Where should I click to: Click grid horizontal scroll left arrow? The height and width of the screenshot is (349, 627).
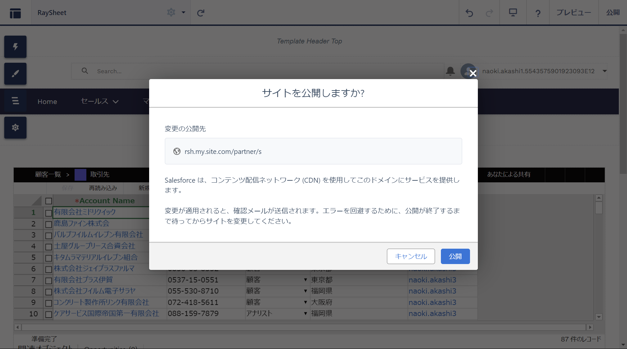(x=18, y=327)
